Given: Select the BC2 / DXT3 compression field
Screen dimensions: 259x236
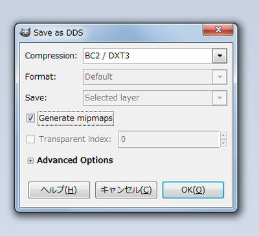Looking at the screenshot, I should click(x=155, y=56).
